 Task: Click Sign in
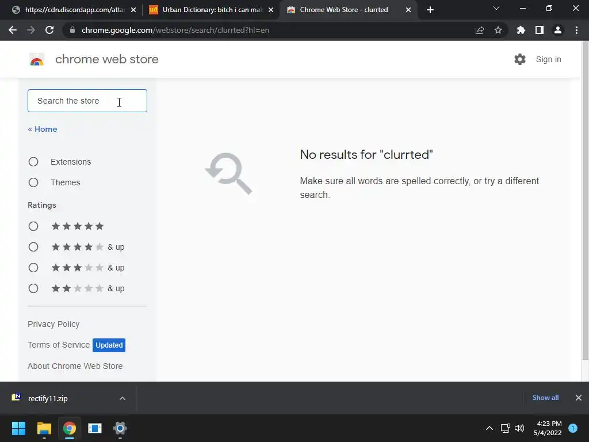point(548,59)
